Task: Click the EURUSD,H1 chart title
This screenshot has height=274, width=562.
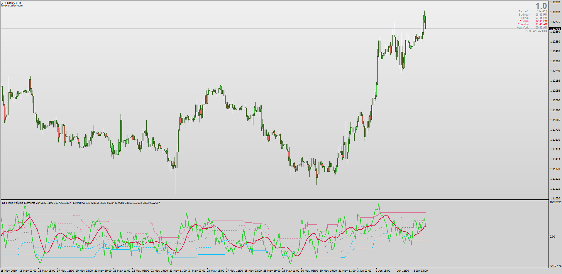Action: click(x=13, y=3)
